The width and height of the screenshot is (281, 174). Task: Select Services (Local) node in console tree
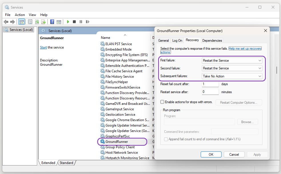click(19, 30)
